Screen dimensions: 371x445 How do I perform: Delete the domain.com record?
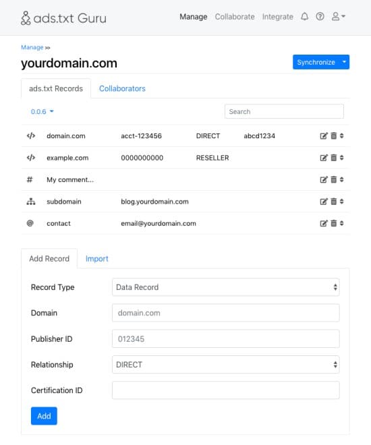pyautogui.click(x=333, y=136)
